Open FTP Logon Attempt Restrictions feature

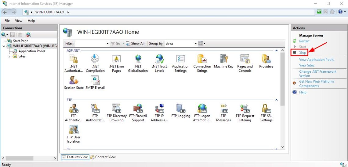tap(202, 113)
